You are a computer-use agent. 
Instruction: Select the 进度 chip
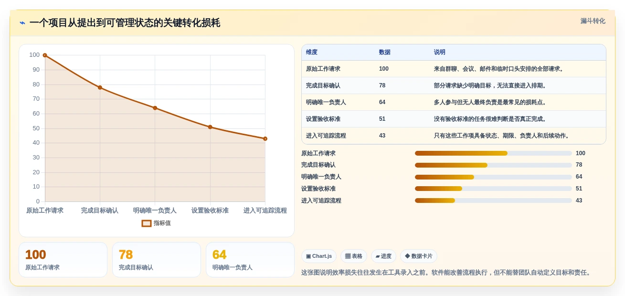[383, 256]
